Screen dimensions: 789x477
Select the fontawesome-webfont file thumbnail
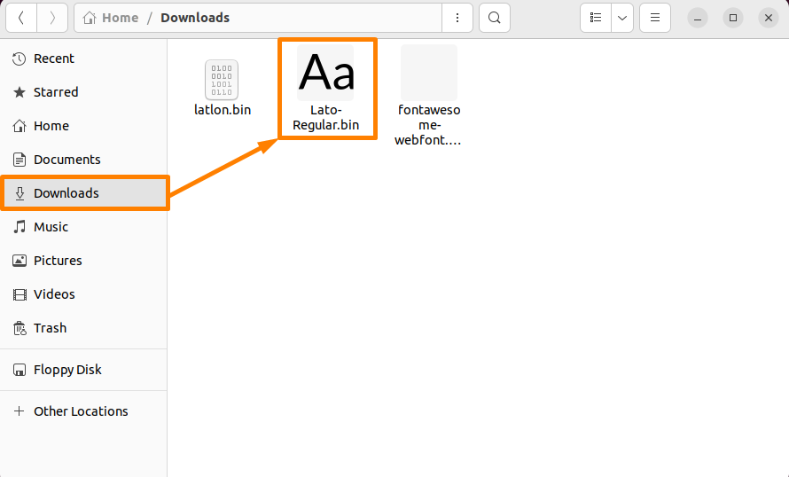click(x=429, y=73)
